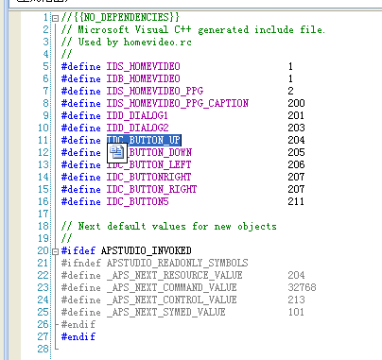The image size is (382, 360).
Task: Click line number 17 in the gutter
Action: [43, 214]
